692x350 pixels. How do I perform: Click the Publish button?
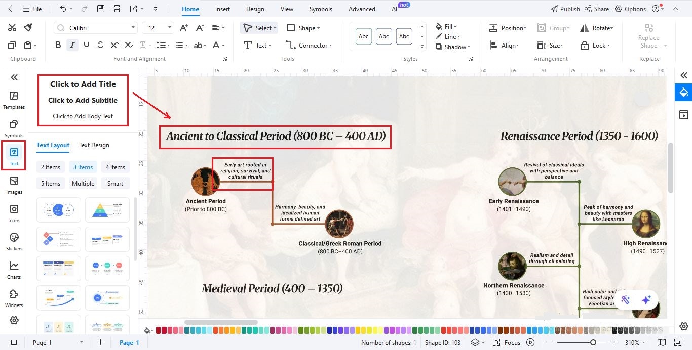565,9
